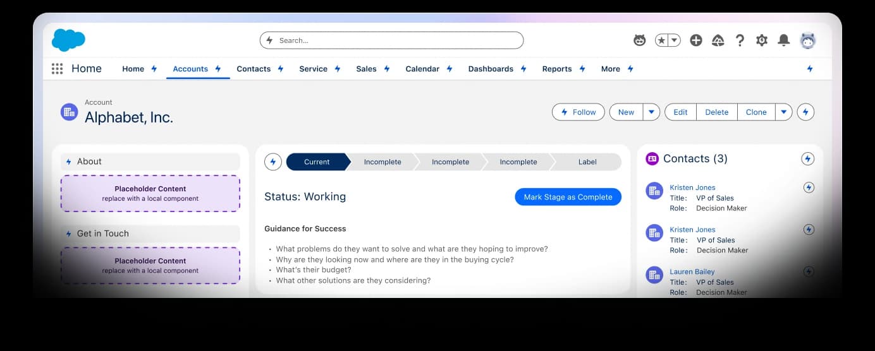Click the Clone button
Viewport: 875px width, 351px height.
click(x=756, y=112)
